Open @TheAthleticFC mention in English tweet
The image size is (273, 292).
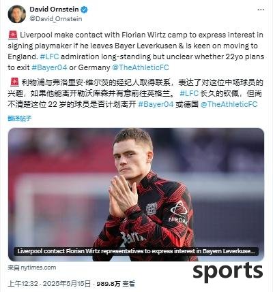pyautogui.click(x=141, y=67)
